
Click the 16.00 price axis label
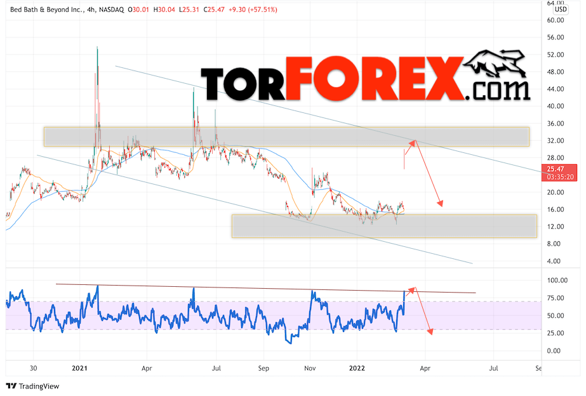click(556, 209)
